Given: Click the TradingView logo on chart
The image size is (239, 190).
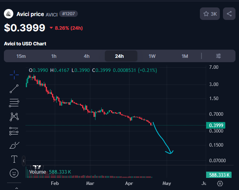Looking at the screenshot, I should [x=37, y=167].
